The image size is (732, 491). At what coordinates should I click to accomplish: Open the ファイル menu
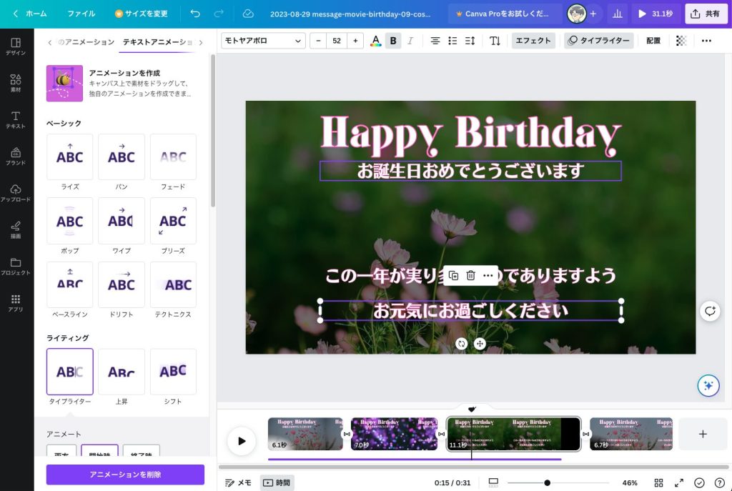coord(81,14)
